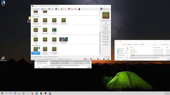
Task: Click Edit Instance in side panel
Action: click(106, 27)
